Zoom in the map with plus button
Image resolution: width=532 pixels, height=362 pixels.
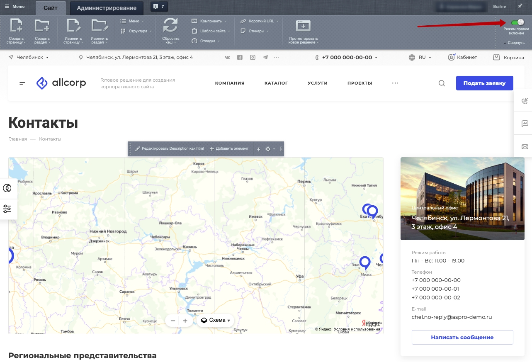point(185,321)
